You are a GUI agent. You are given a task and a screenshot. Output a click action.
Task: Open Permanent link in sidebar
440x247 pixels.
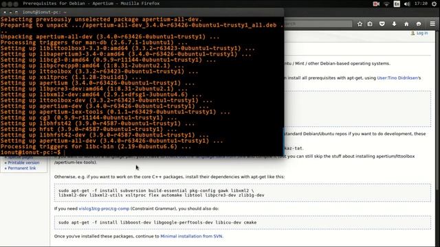click(22, 168)
